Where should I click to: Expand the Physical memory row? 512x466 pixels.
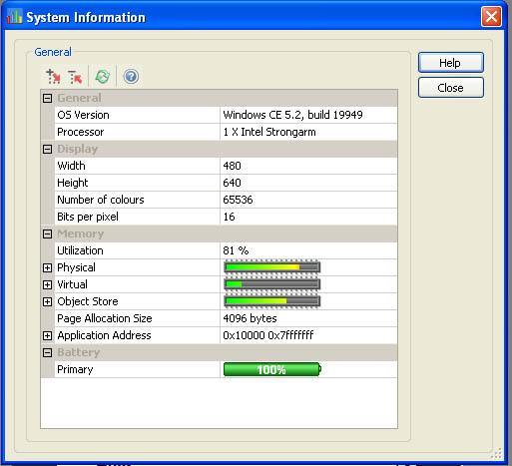point(47,267)
